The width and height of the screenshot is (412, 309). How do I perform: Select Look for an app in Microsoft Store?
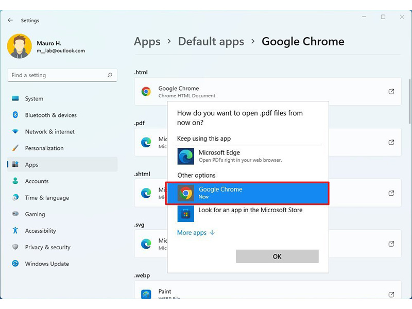pyautogui.click(x=248, y=214)
